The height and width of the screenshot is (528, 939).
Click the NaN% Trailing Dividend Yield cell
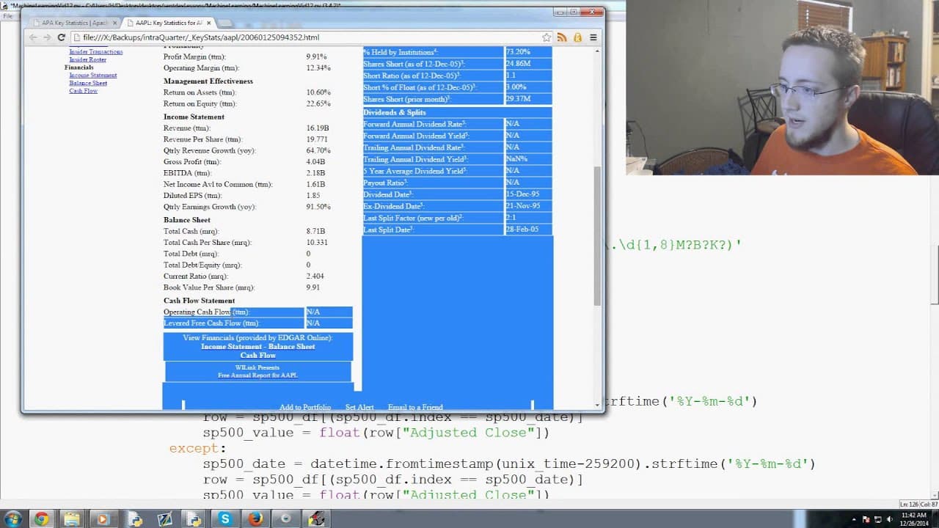click(528, 159)
